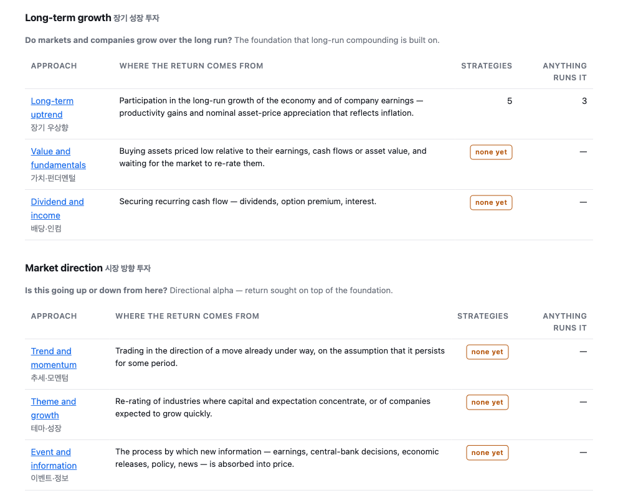This screenshot has height=493, width=618.
Task: Click 'none yet' badge for Theme and growth
Action: tap(487, 402)
